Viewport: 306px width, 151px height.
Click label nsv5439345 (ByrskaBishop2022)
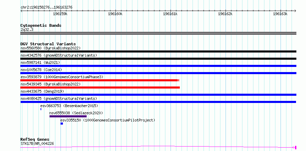coord(51,84)
